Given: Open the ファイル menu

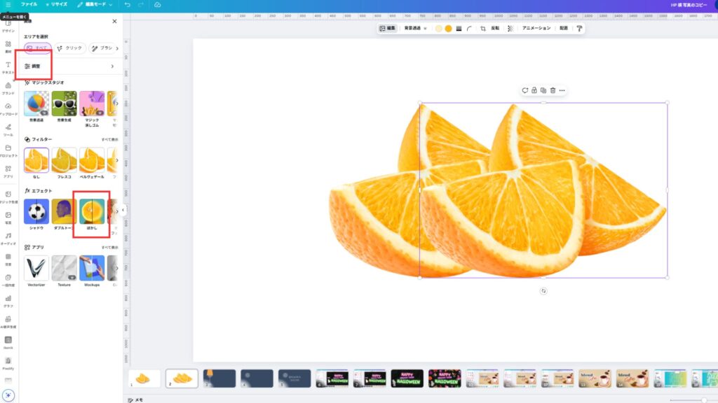Looking at the screenshot, I should (x=29, y=4).
